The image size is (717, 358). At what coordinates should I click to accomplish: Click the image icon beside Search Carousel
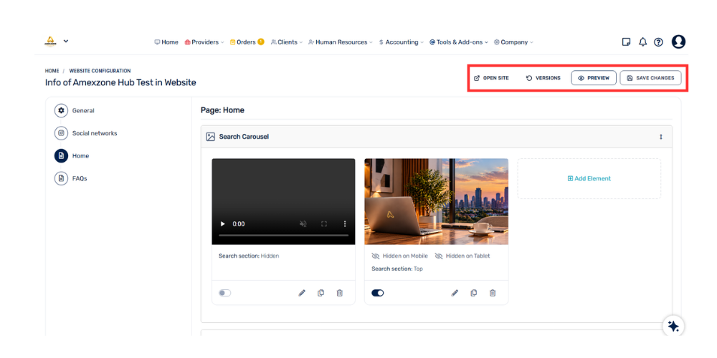pyautogui.click(x=210, y=137)
